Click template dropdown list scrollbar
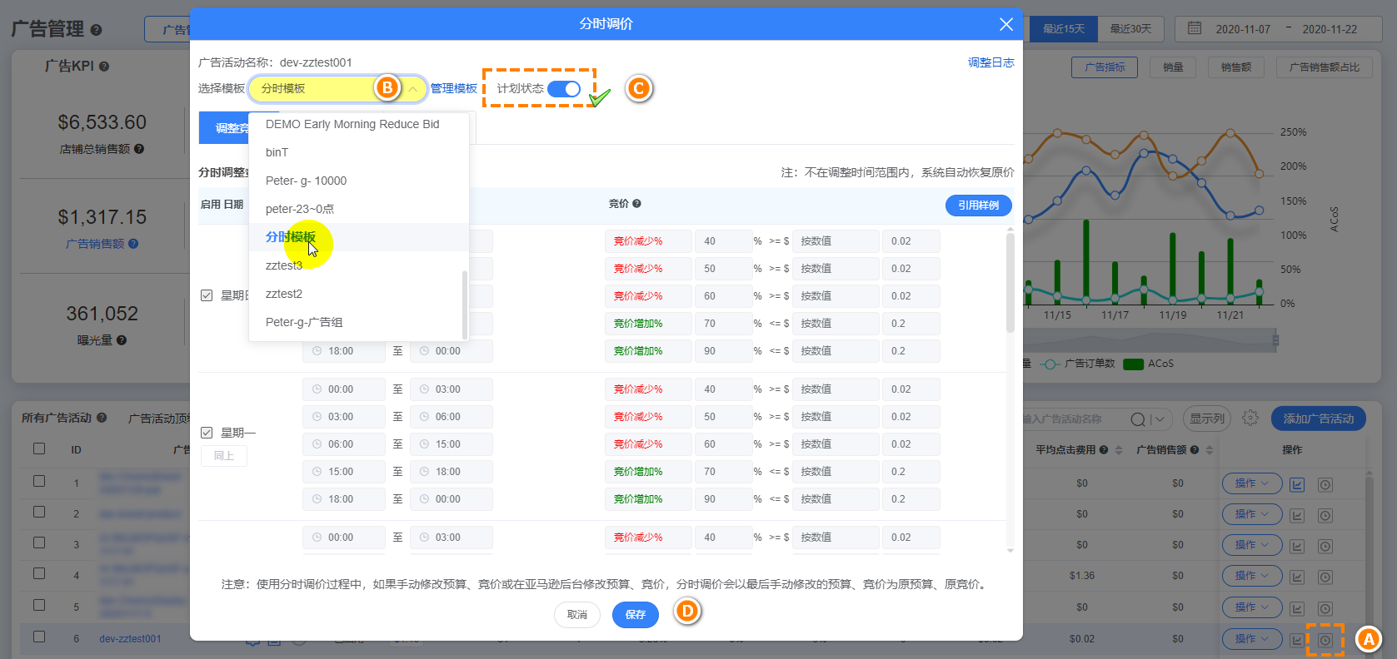1397x659 pixels. [x=464, y=304]
